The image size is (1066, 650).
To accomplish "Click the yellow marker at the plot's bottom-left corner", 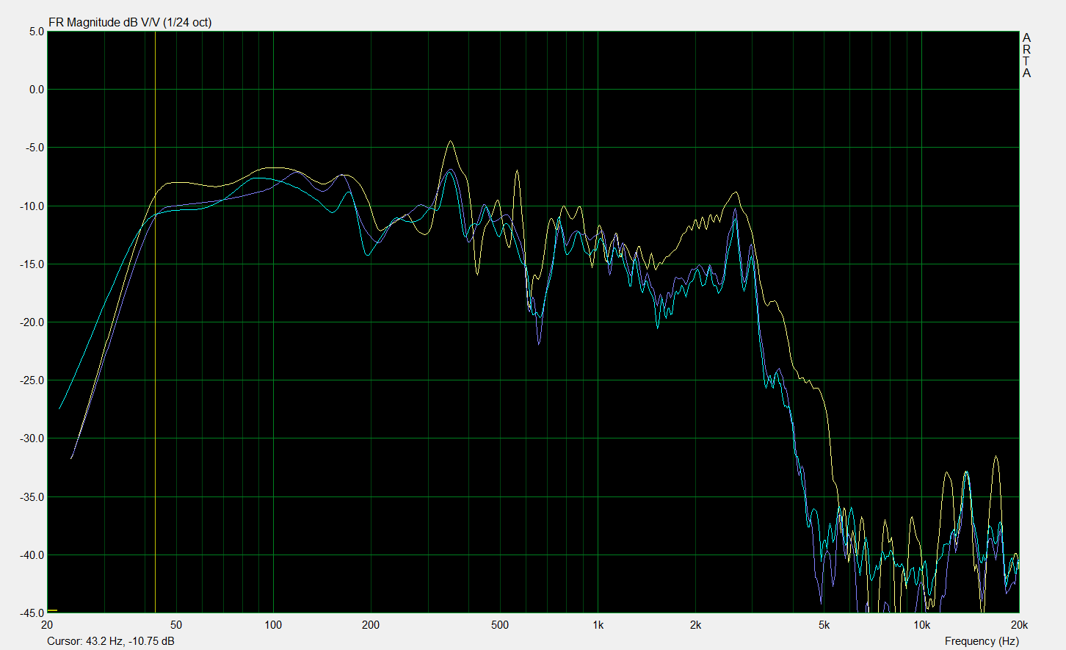I will [52, 610].
